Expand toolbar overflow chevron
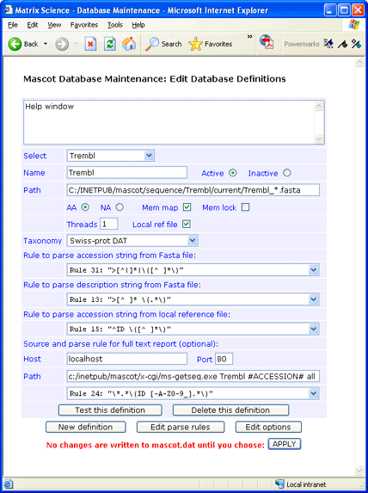Screen dimensions: 368x493 [x=249, y=37]
